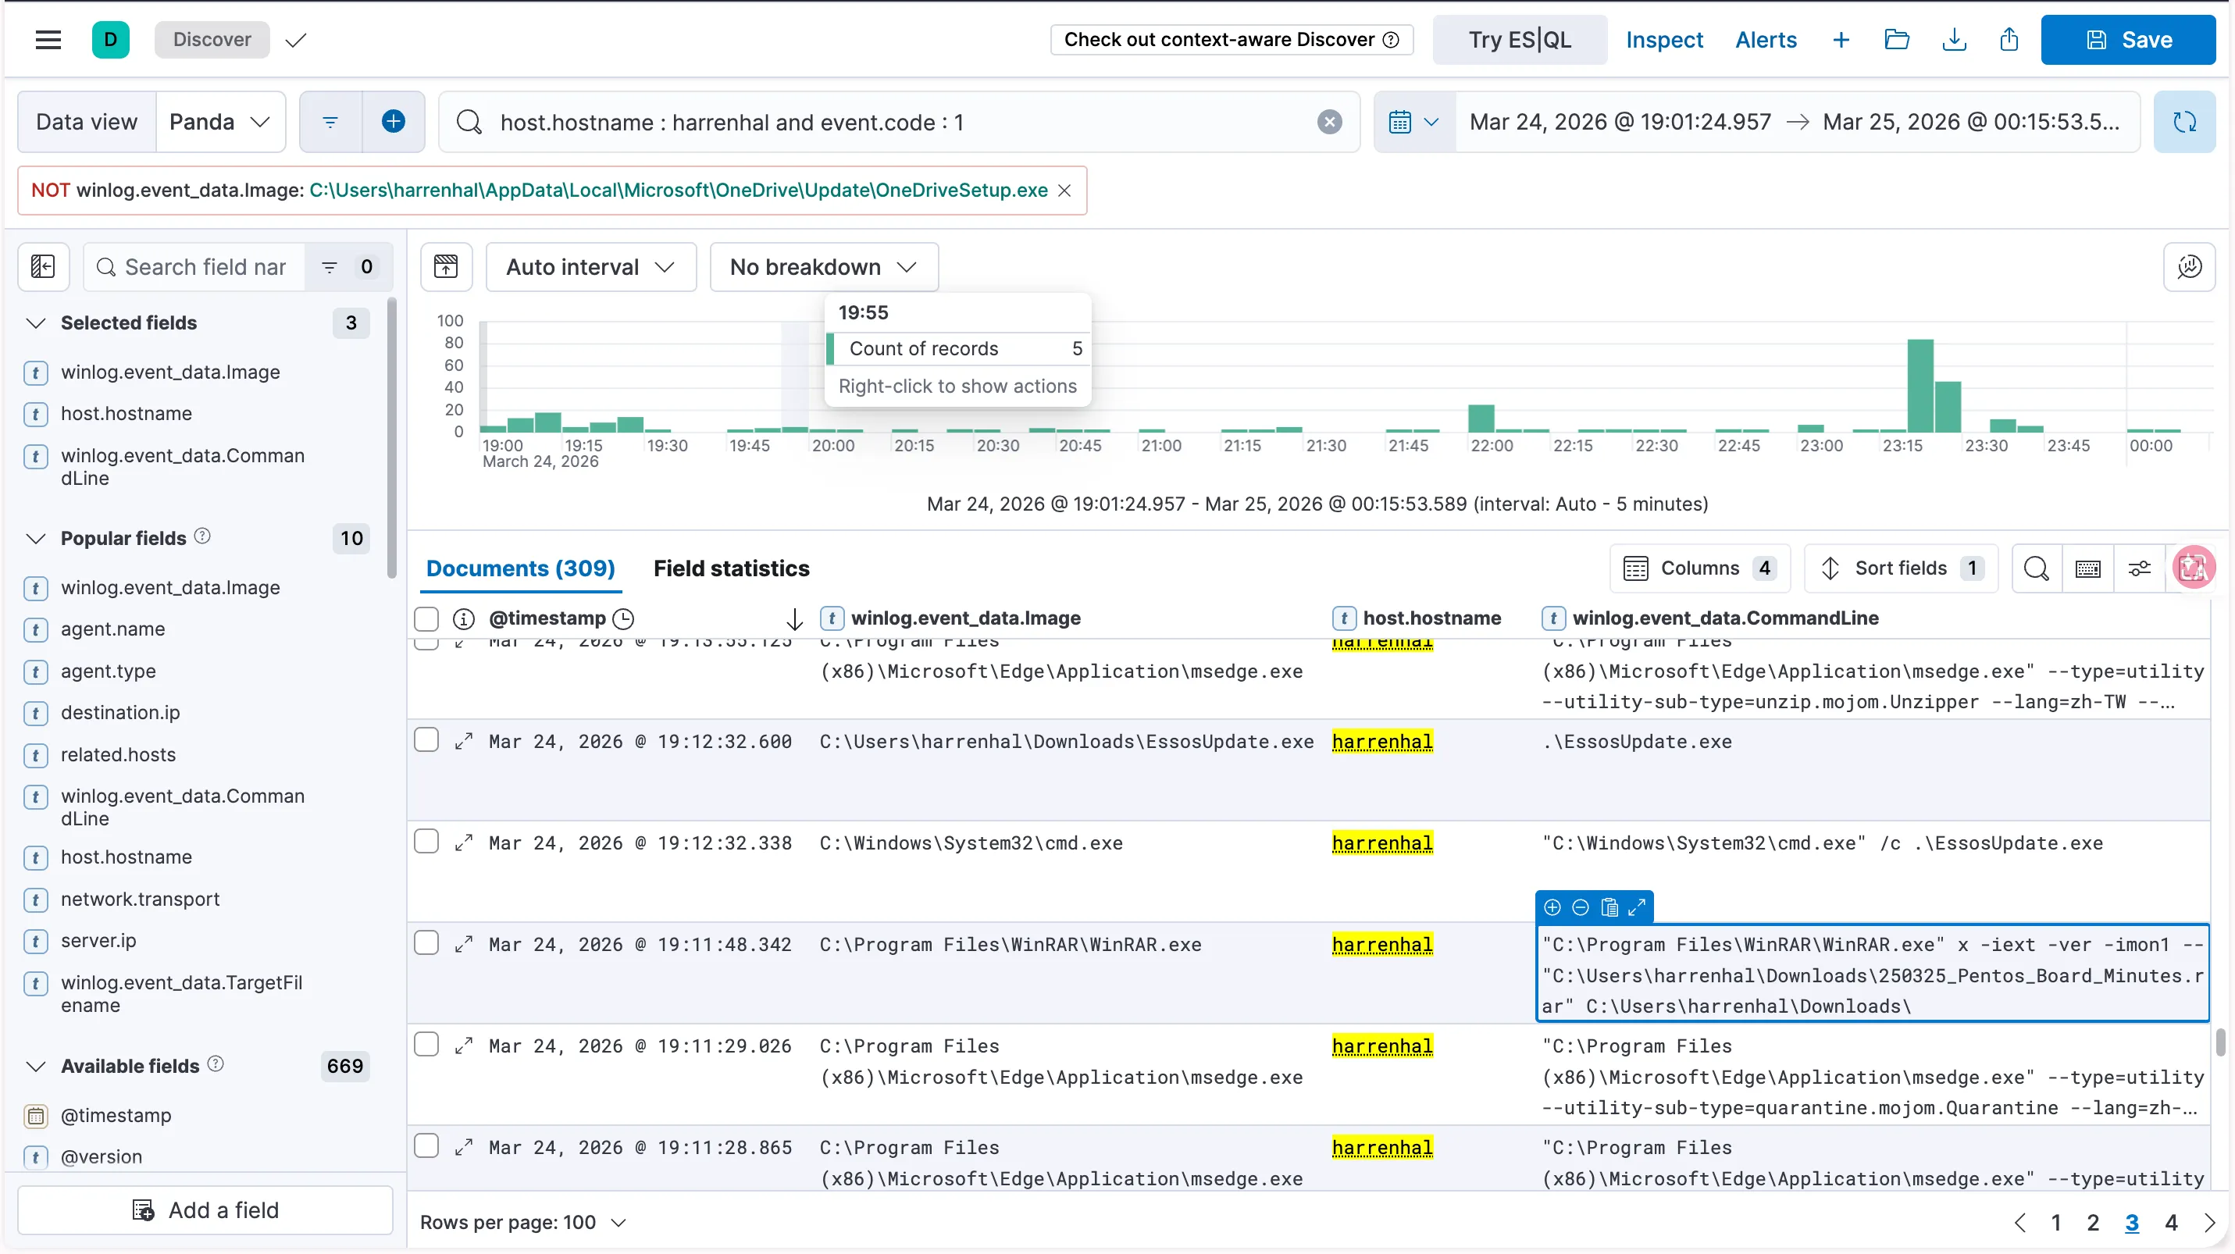Expand the WinRAR command line cell popover
Viewport: 2235px width, 1254px height.
point(1638,908)
